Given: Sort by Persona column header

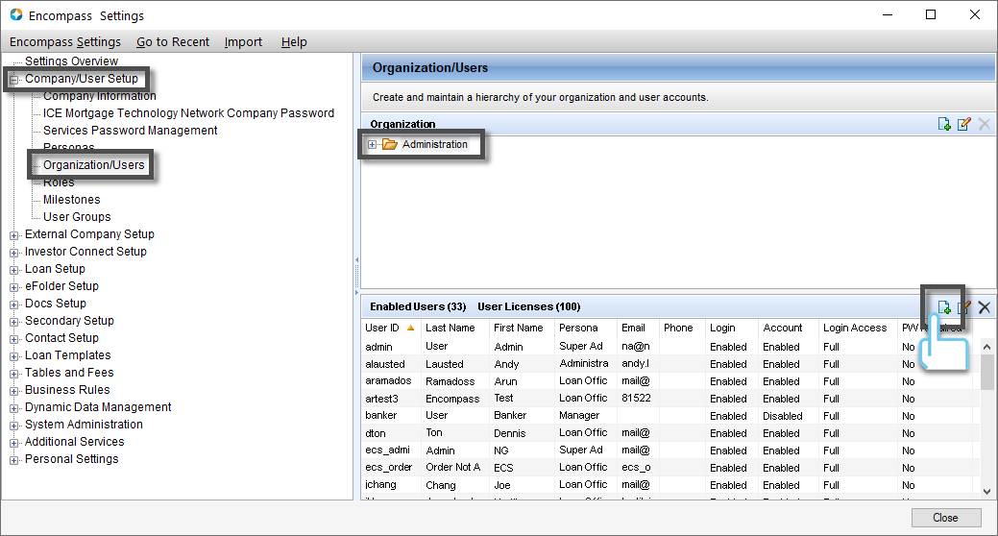Looking at the screenshot, I should [586, 328].
